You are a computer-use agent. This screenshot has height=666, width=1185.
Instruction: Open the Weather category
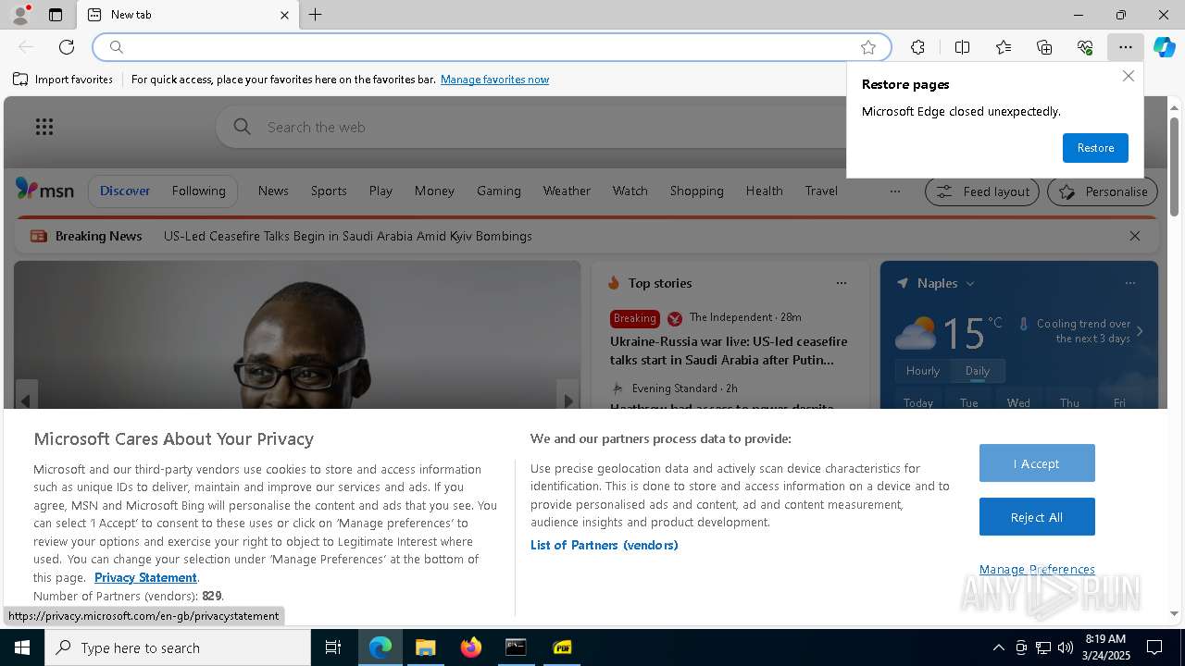(x=567, y=191)
